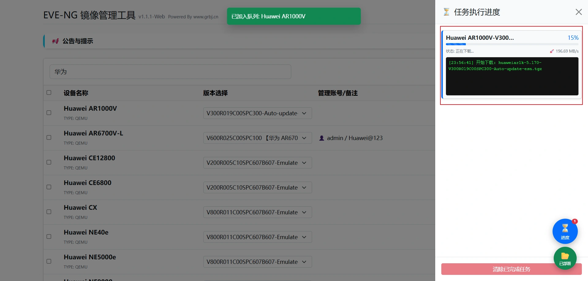Click the Huawei NE5000e device name

(90, 257)
